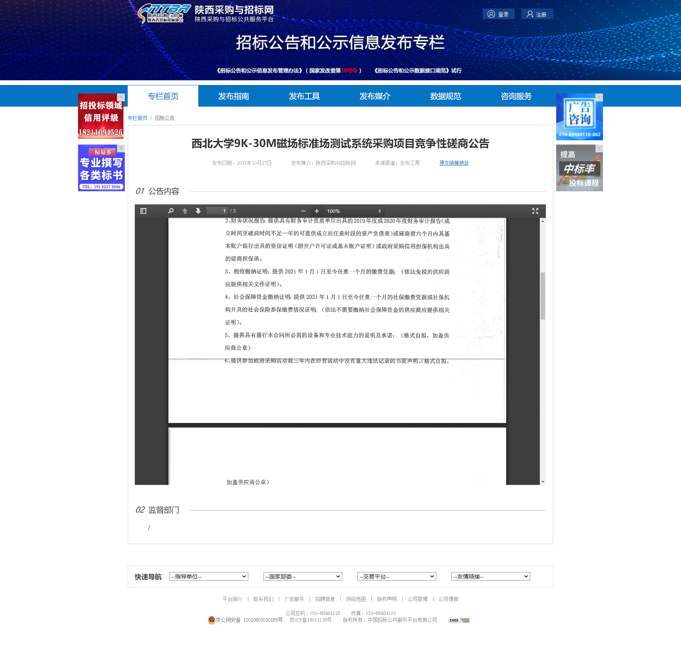The height and width of the screenshot is (667, 681).
Task: Expand the 友情链接 dropdown
Action: coord(491,576)
